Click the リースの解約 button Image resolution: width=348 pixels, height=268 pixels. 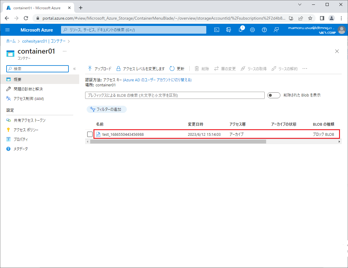pyautogui.click(x=285, y=68)
